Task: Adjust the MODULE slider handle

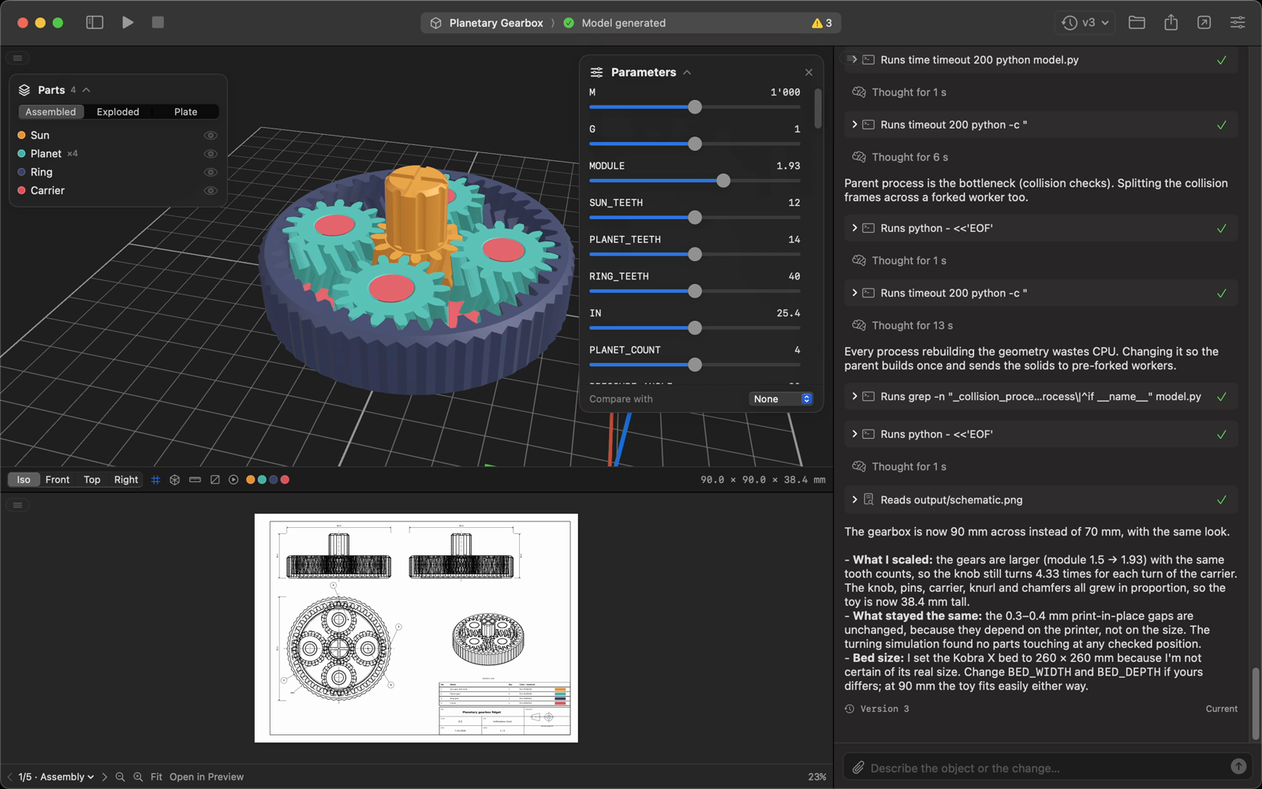Action: (x=723, y=181)
